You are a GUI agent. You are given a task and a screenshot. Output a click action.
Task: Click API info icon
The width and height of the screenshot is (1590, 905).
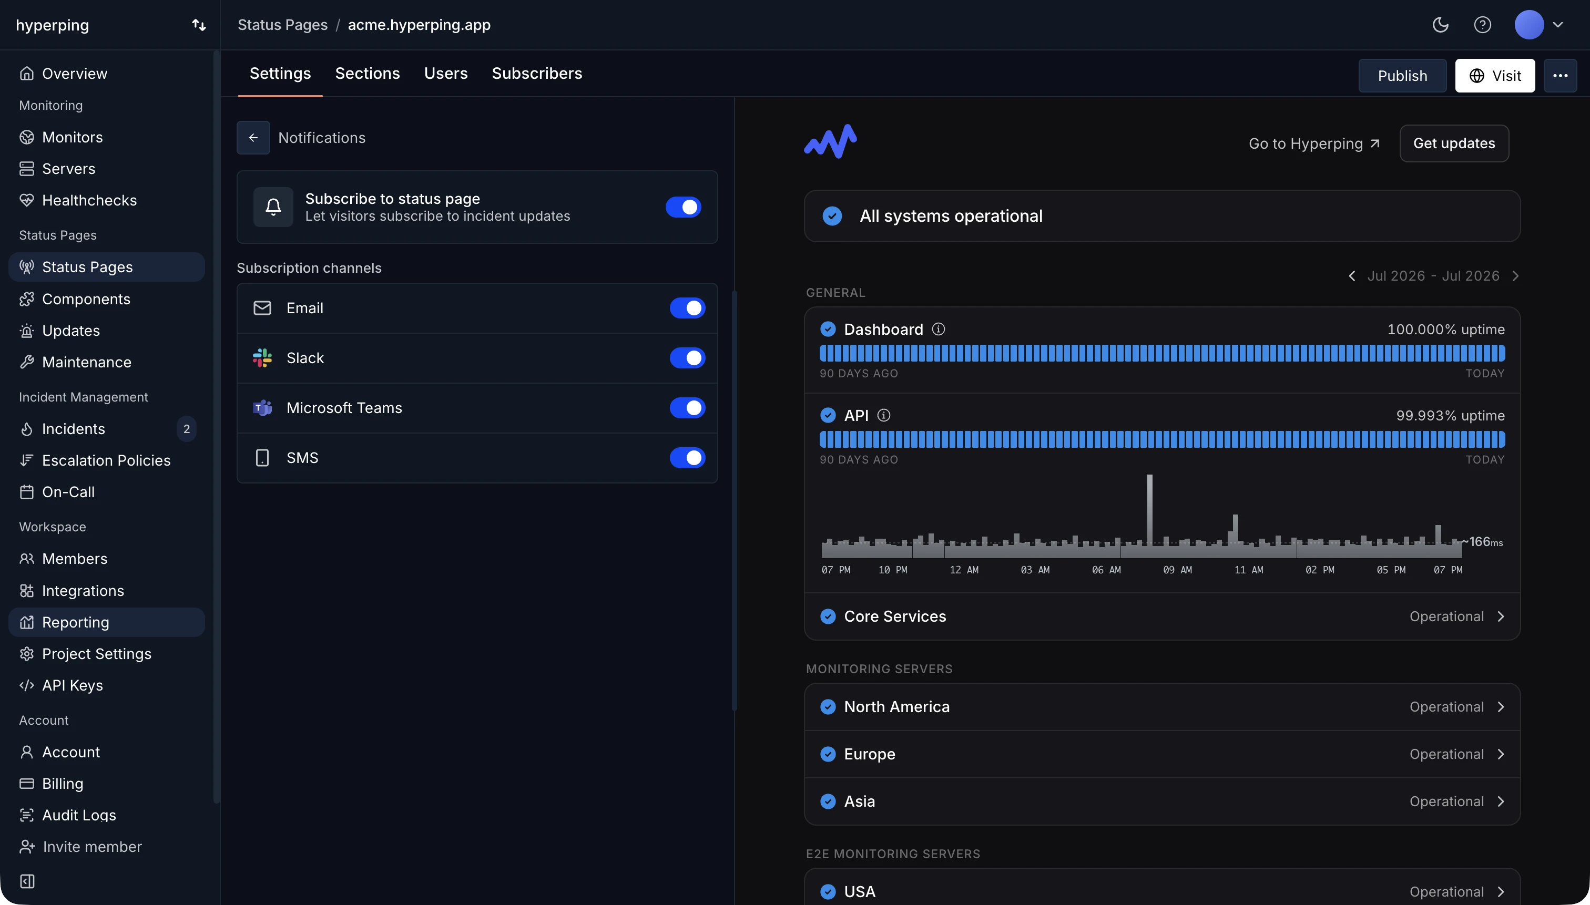click(884, 415)
